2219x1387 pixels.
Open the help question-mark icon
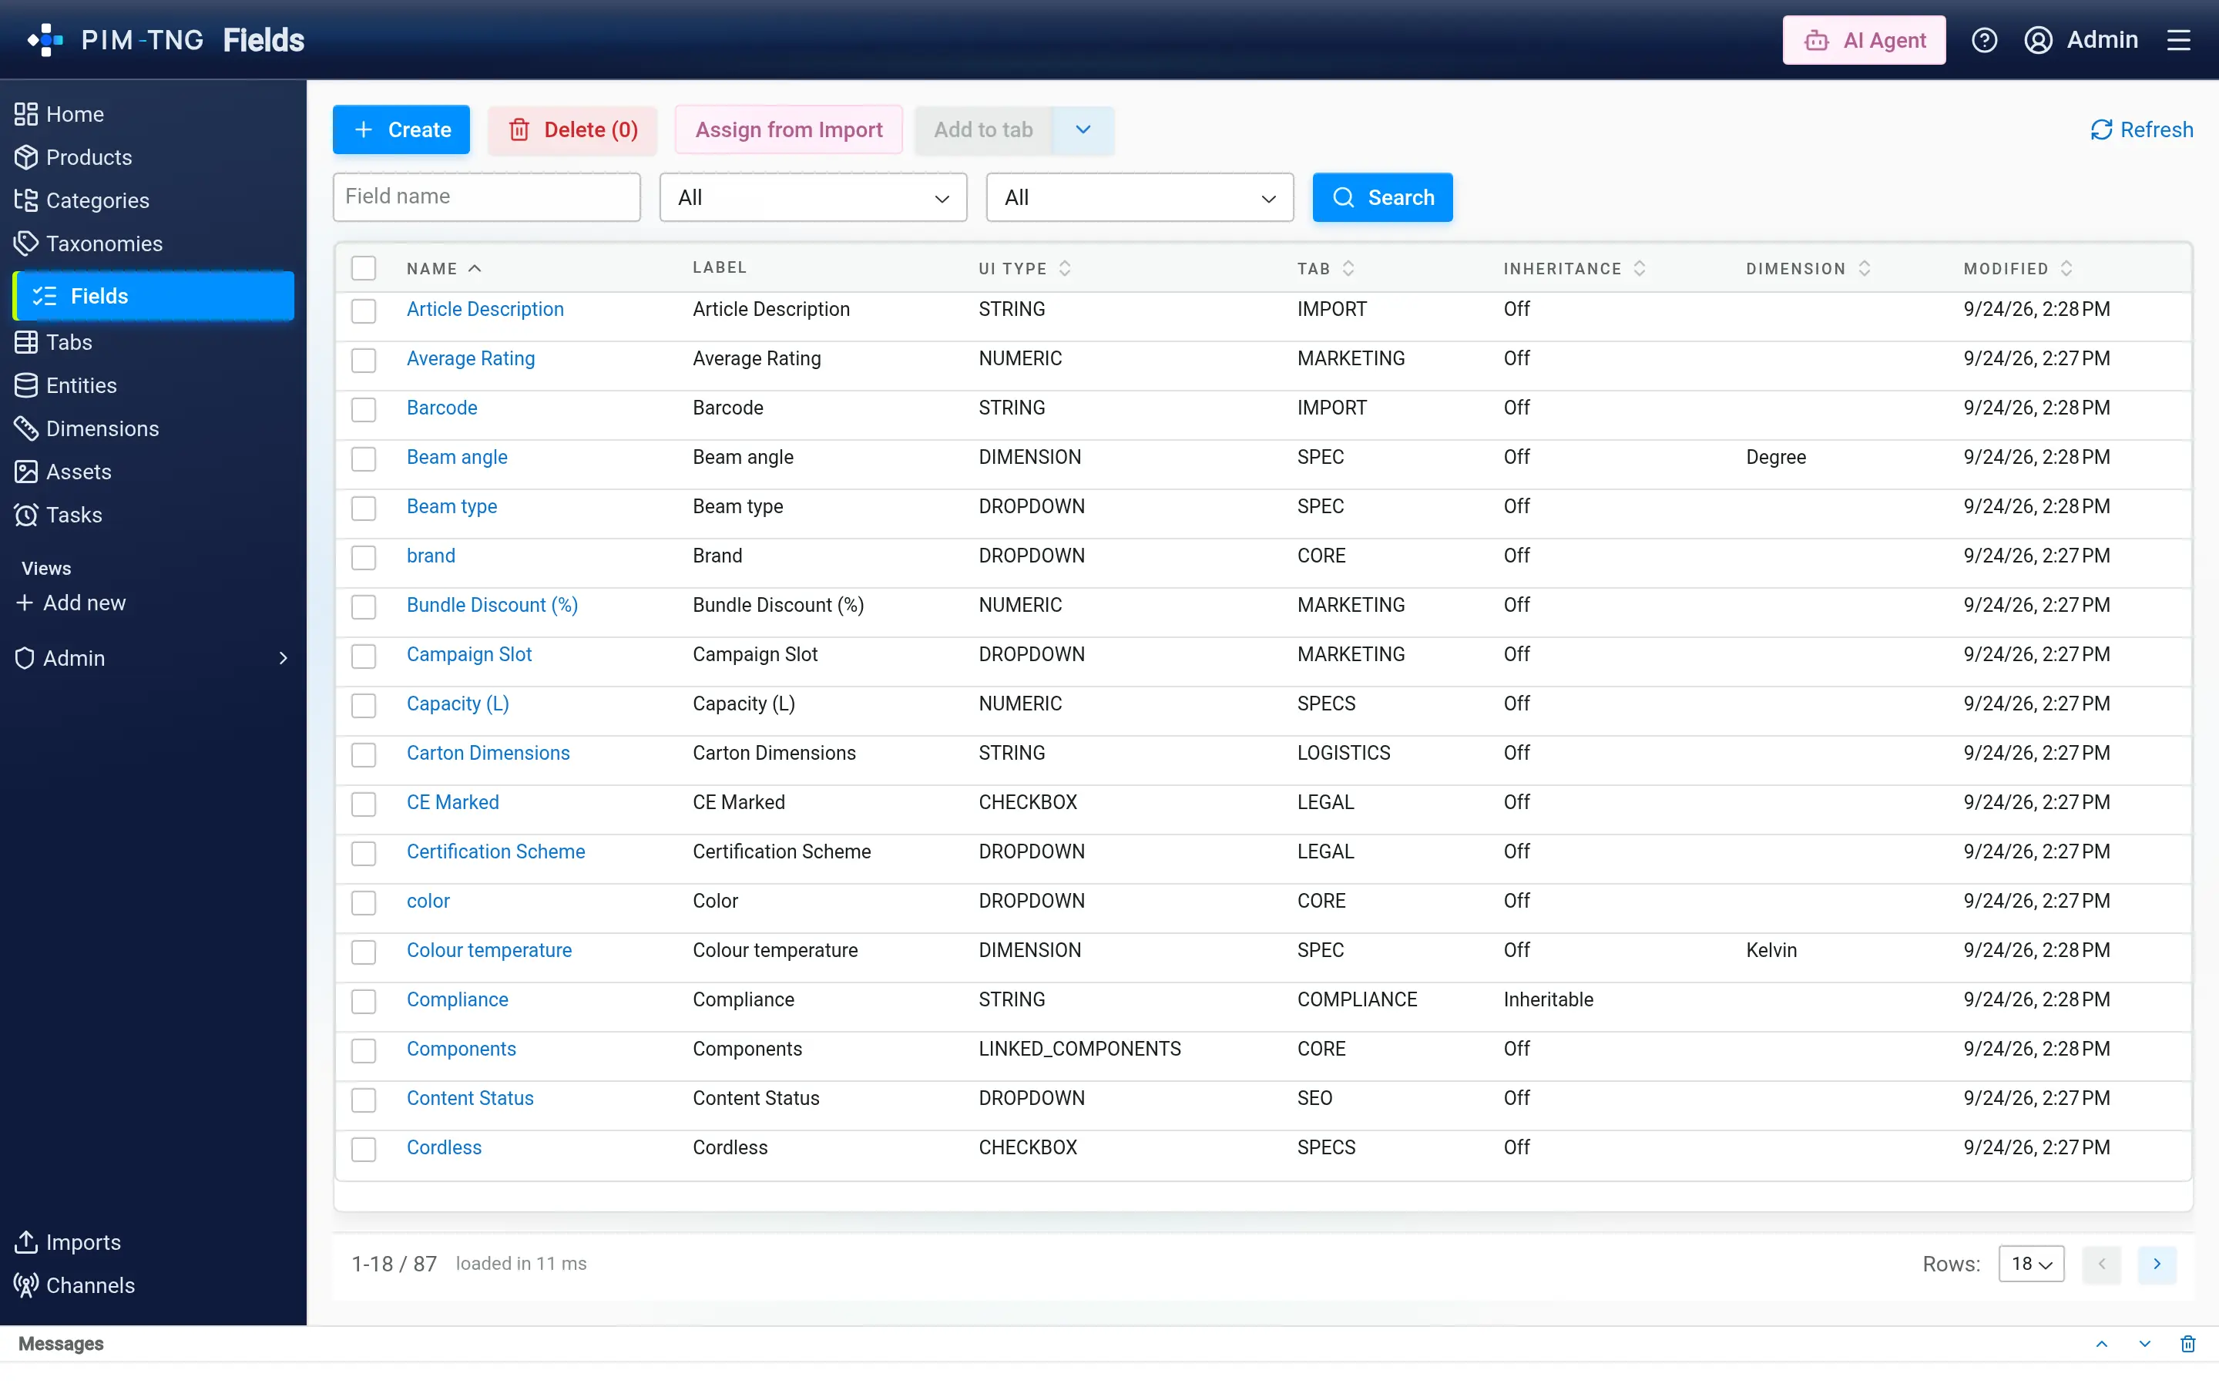[1984, 40]
